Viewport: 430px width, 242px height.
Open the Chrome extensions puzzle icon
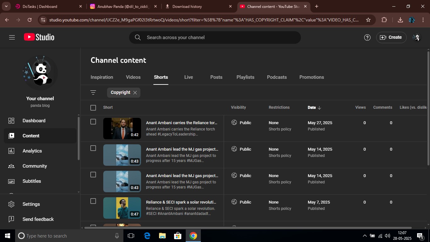[x=384, y=20]
